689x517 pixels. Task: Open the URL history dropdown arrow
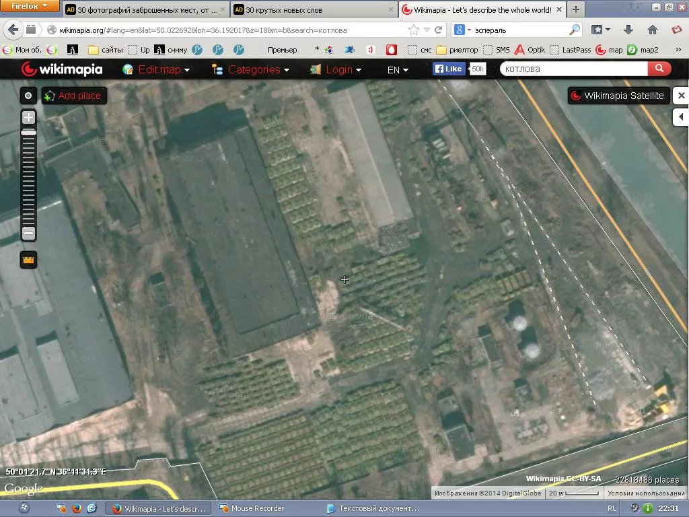[x=427, y=30]
